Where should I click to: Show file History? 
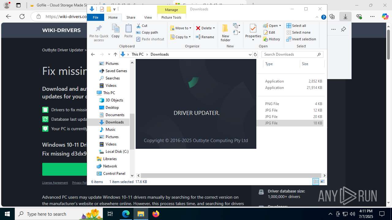pyautogui.click(x=272, y=39)
